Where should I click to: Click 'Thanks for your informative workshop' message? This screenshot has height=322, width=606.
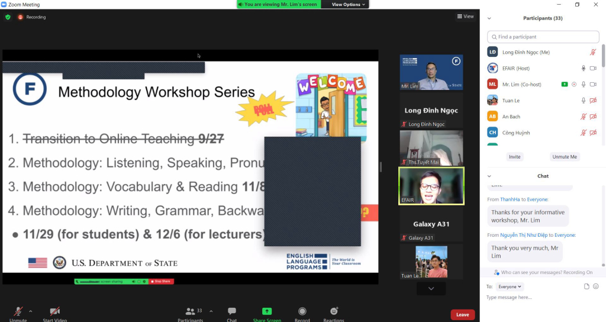coord(528,216)
